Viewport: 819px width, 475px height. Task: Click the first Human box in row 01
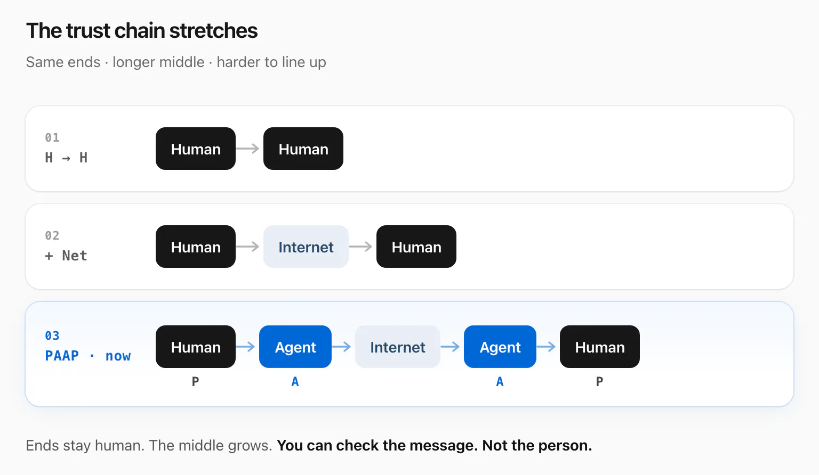point(196,149)
